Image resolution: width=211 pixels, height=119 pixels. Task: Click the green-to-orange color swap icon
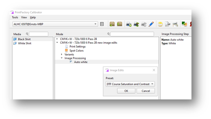pyautogui.click(x=184, y=24)
